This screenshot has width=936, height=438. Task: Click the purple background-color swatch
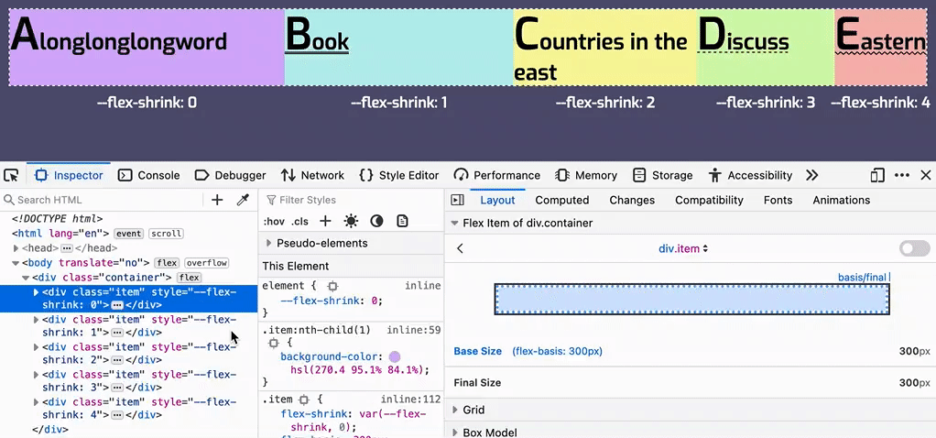click(x=395, y=356)
